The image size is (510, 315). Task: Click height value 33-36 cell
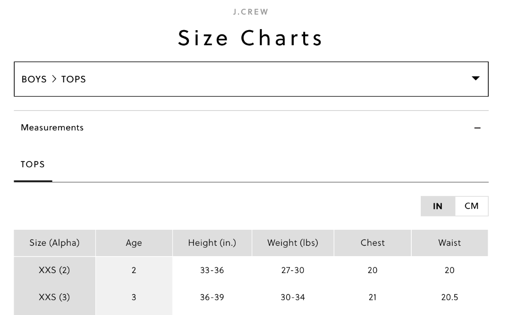point(212,270)
